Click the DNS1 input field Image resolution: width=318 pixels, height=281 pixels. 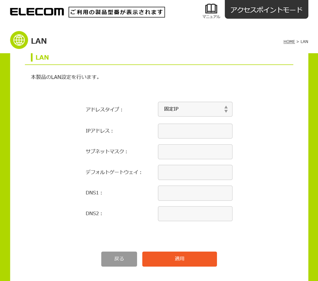[195, 193]
